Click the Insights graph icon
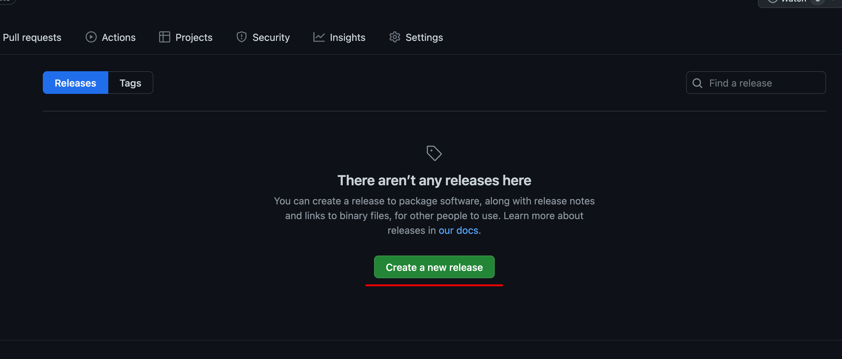The height and width of the screenshot is (359, 842). coord(319,37)
